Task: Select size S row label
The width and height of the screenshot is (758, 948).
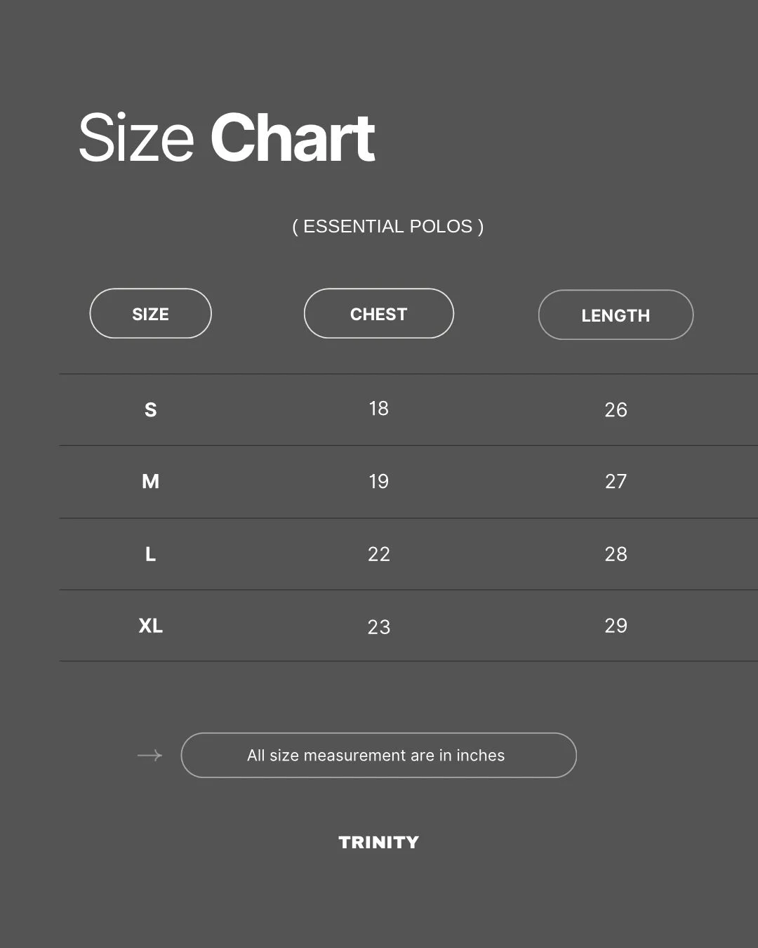Action: [150, 410]
